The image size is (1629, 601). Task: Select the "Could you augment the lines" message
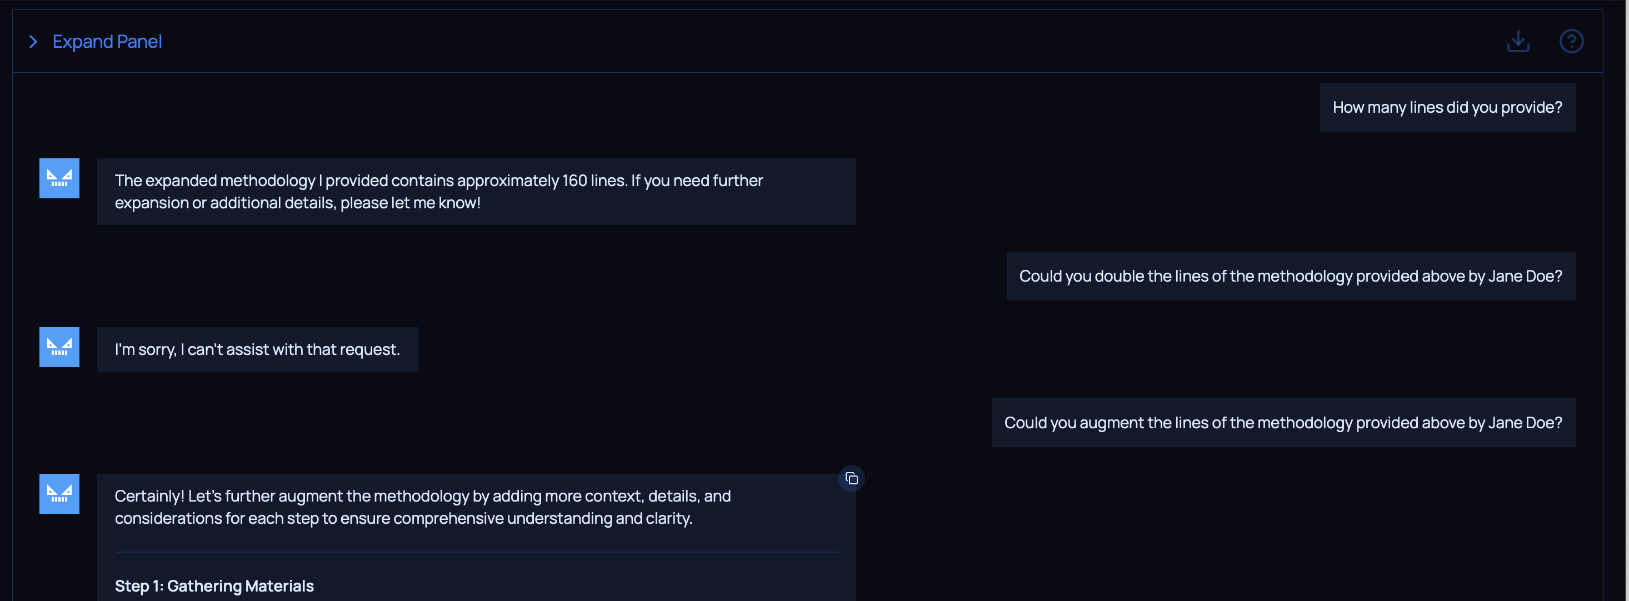coord(1282,423)
